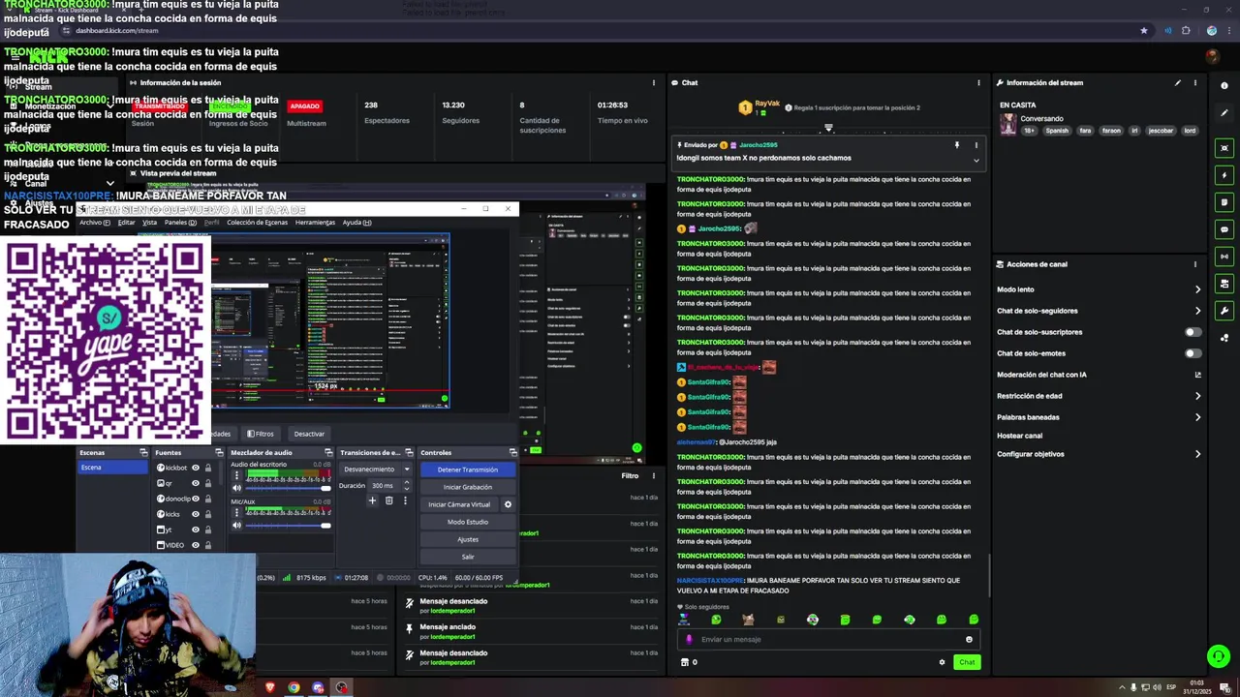This screenshot has width=1240, height=697.
Task: Open Audio del escritorio three-dot options
Action: [x=236, y=475]
